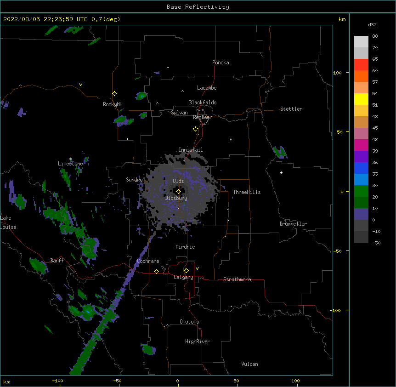
Task: Select the radar site diamond between Olds and Didsbury
Action: coord(178,192)
